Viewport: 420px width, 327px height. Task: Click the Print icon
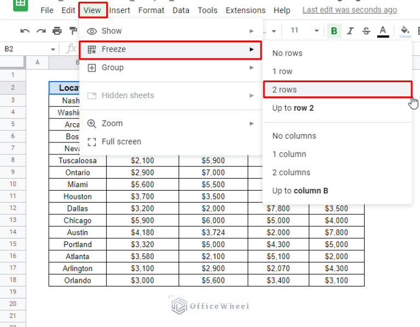[57, 31]
